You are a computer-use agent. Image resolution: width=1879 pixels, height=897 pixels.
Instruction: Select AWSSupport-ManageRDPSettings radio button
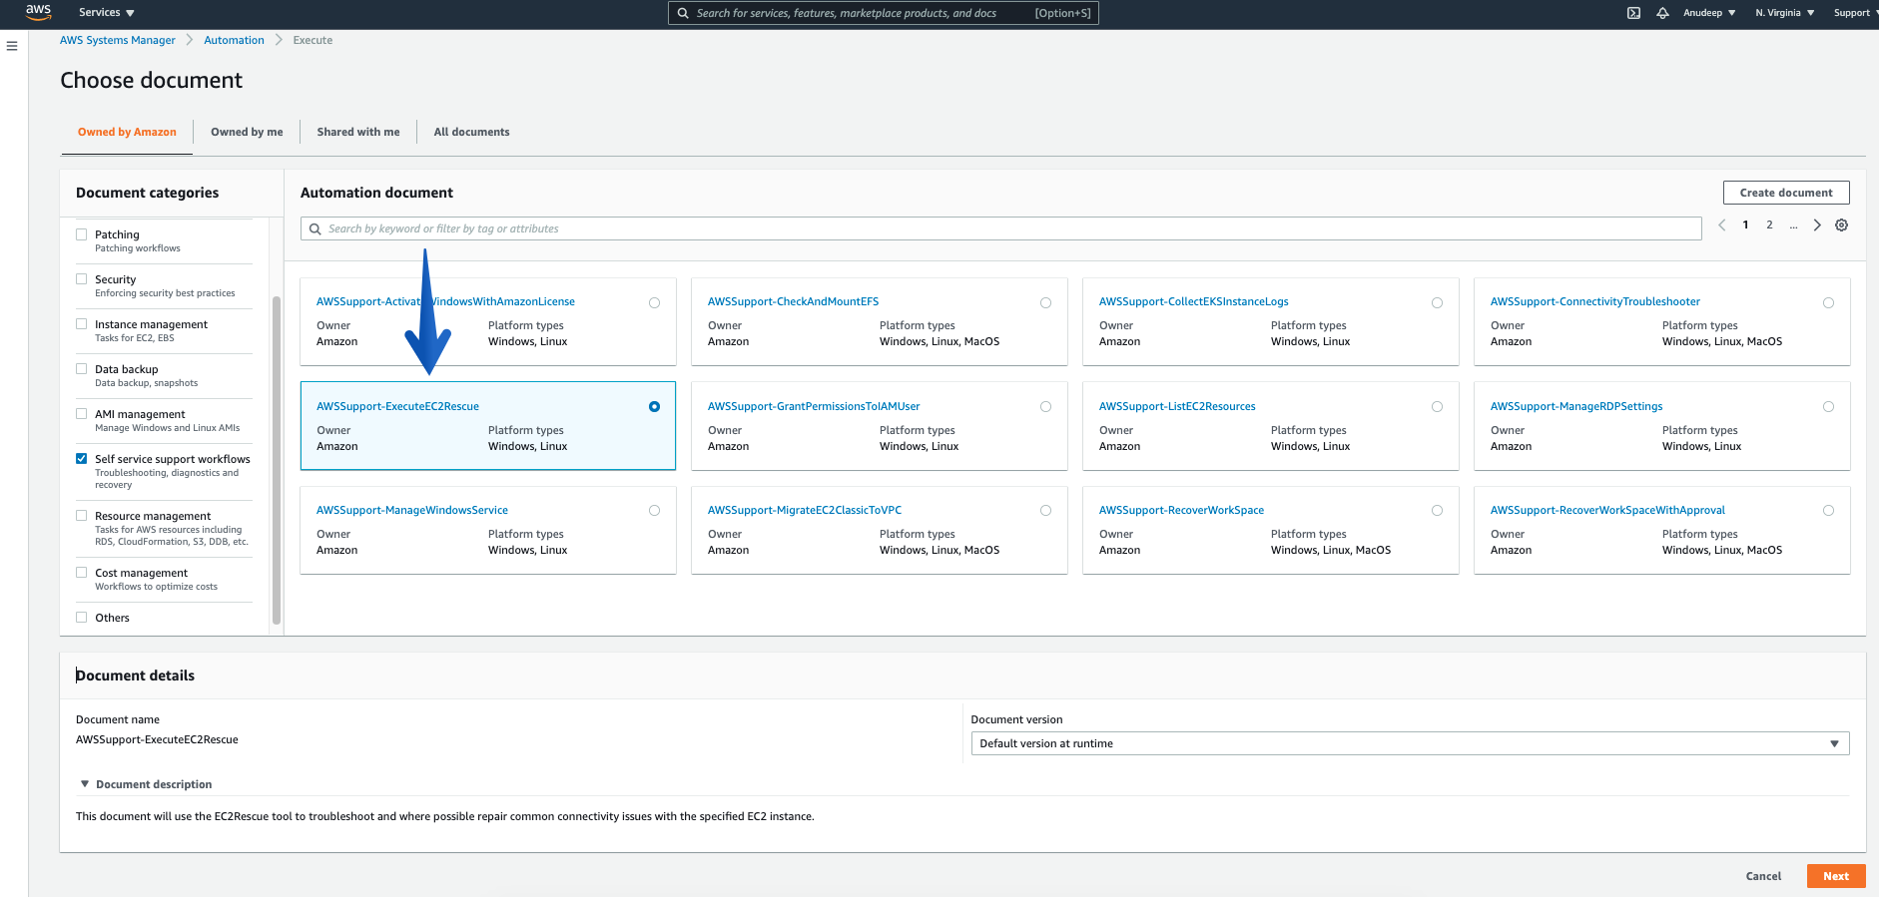(1828, 406)
